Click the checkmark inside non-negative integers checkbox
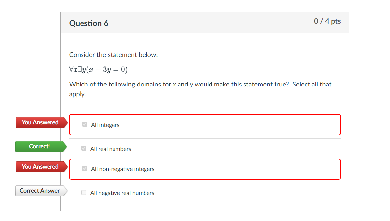Image resolution: width=390 pixels, height=221 pixels. click(84, 168)
